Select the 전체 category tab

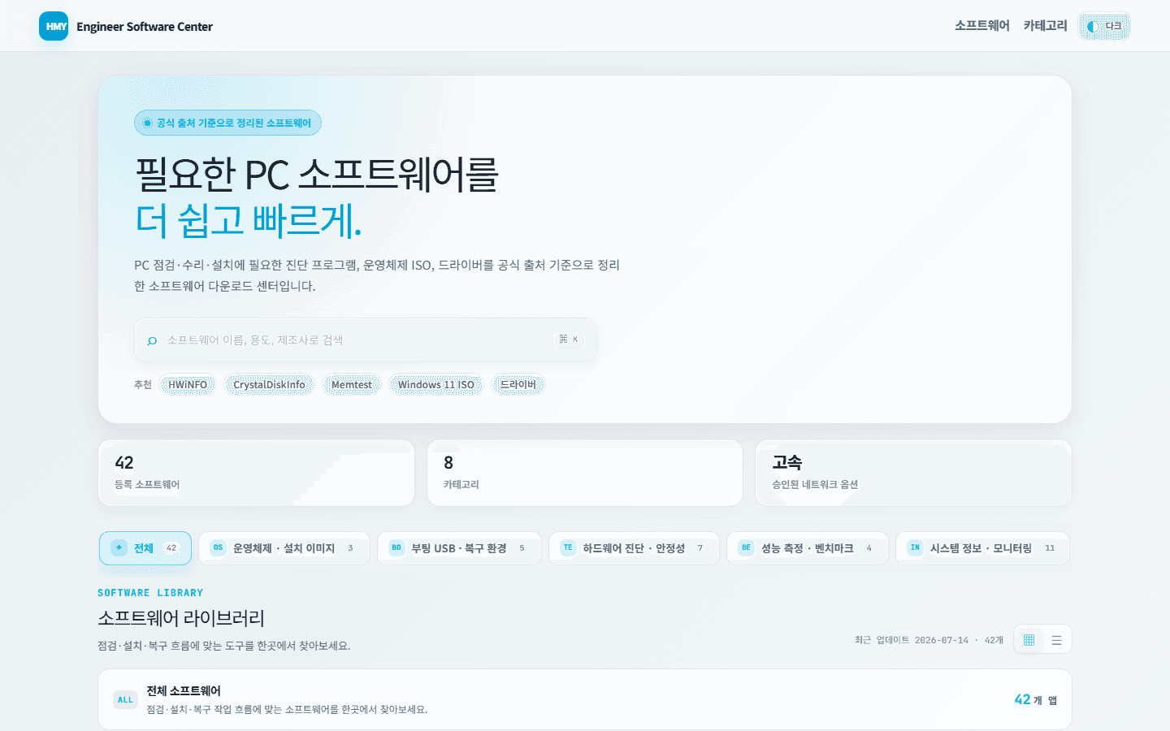pos(145,548)
